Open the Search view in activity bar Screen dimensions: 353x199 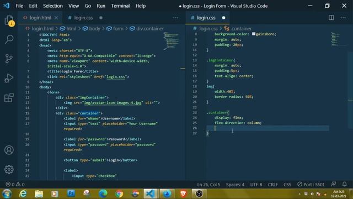click(x=9, y=39)
